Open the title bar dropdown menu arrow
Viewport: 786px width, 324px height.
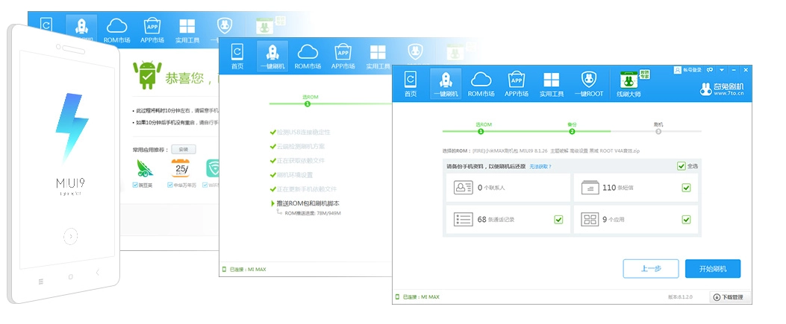pos(721,69)
